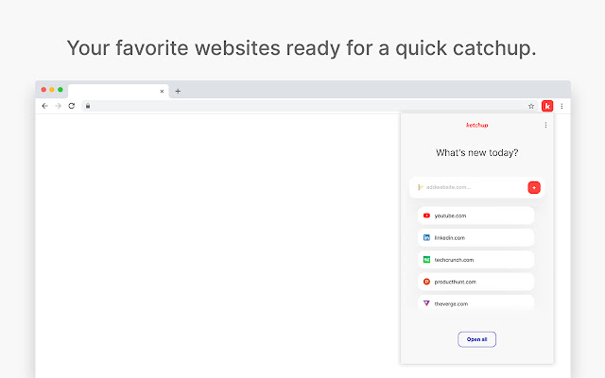Open youtube.com from the list
Image resolution: width=605 pixels, height=378 pixels.
coord(475,216)
